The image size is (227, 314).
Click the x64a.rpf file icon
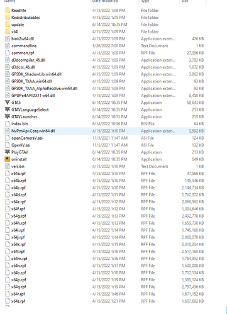click(8, 174)
